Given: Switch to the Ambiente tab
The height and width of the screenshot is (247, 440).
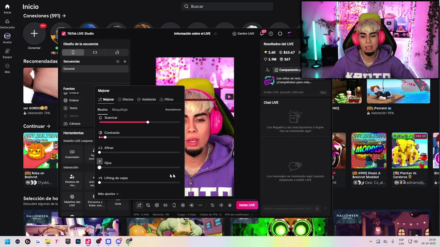Looking at the screenshot, I should coord(146,99).
